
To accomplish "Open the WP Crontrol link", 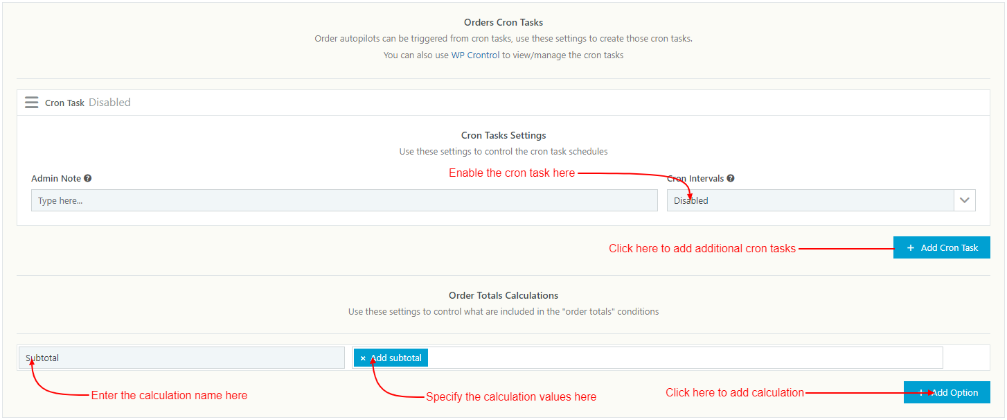I will point(475,55).
